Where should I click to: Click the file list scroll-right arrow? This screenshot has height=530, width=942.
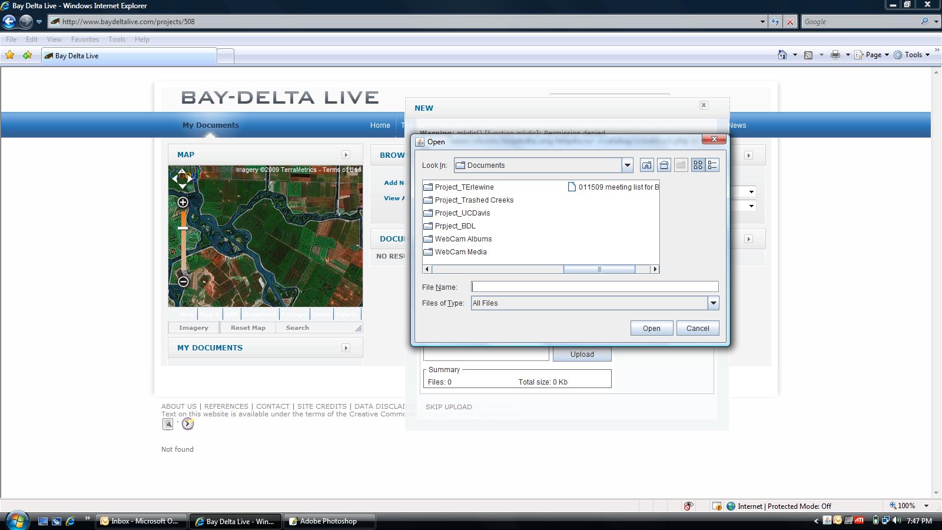pos(655,270)
